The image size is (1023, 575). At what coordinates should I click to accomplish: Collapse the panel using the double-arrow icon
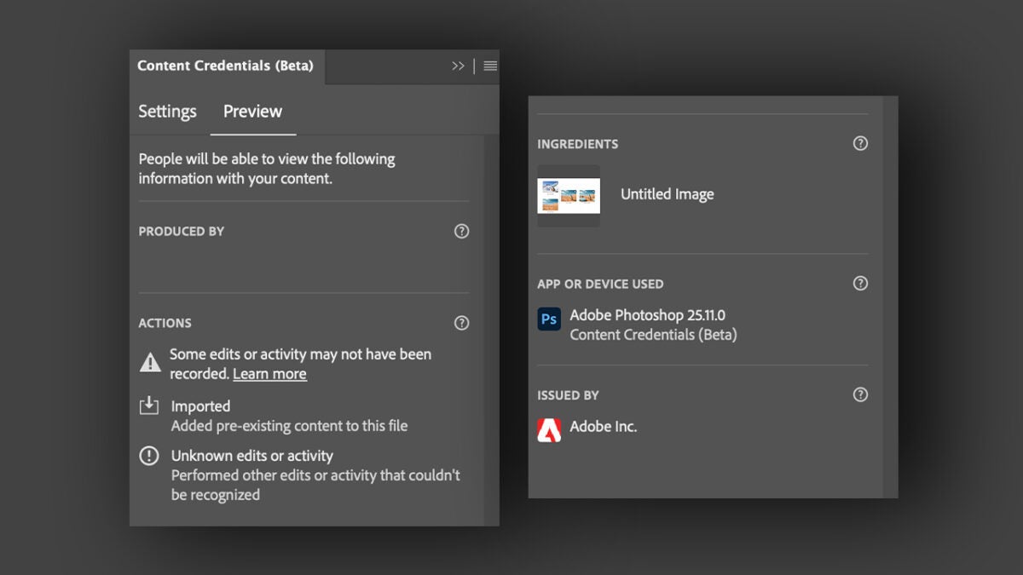[x=458, y=66]
